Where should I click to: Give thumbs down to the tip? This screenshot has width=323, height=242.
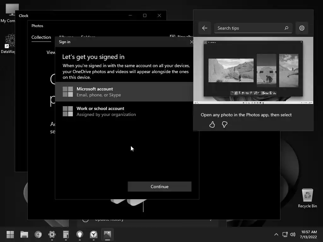coord(225,124)
